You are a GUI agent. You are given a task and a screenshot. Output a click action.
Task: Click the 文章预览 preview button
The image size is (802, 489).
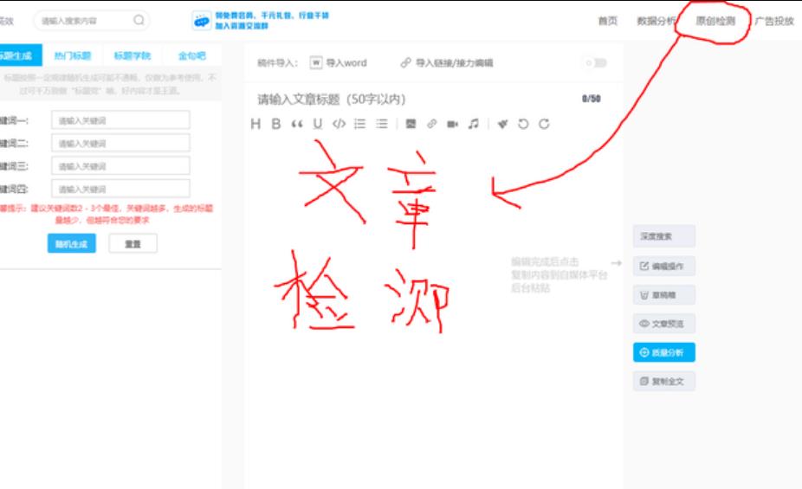pos(664,324)
